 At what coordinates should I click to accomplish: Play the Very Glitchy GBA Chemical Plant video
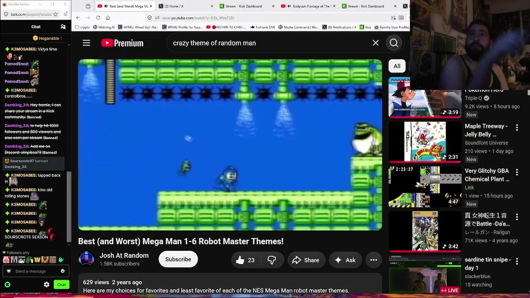click(x=425, y=187)
